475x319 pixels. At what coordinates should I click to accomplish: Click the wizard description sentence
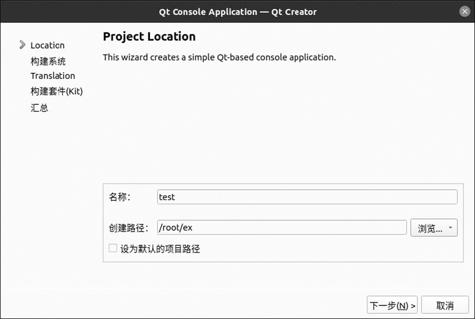click(x=219, y=57)
